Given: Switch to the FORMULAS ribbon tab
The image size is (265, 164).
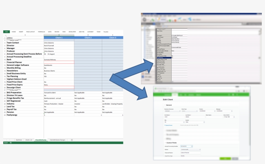Looking at the screenshot, I should point(41,32).
